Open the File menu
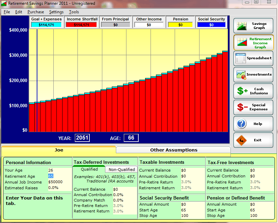This screenshot has width=278, height=223. (7, 12)
